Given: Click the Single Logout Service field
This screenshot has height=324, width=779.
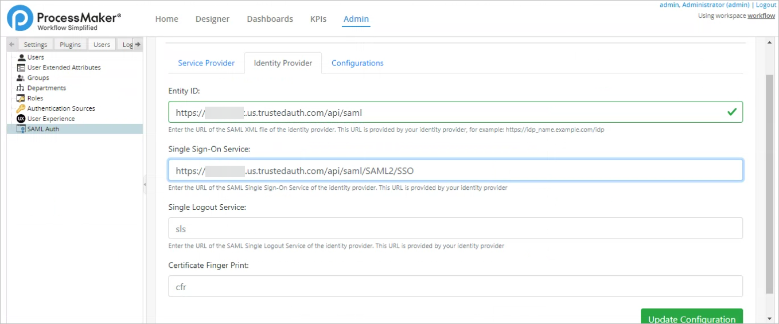Looking at the screenshot, I should [x=455, y=228].
